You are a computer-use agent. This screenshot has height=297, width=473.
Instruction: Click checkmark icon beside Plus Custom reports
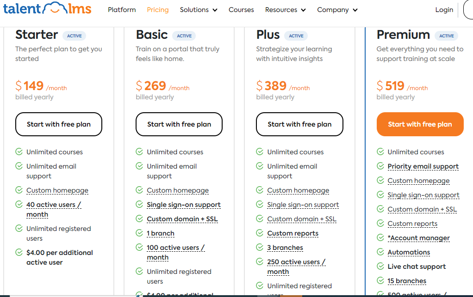pyautogui.click(x=260, y=233)
